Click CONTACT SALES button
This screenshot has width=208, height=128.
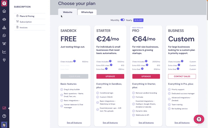coord(182,76)
